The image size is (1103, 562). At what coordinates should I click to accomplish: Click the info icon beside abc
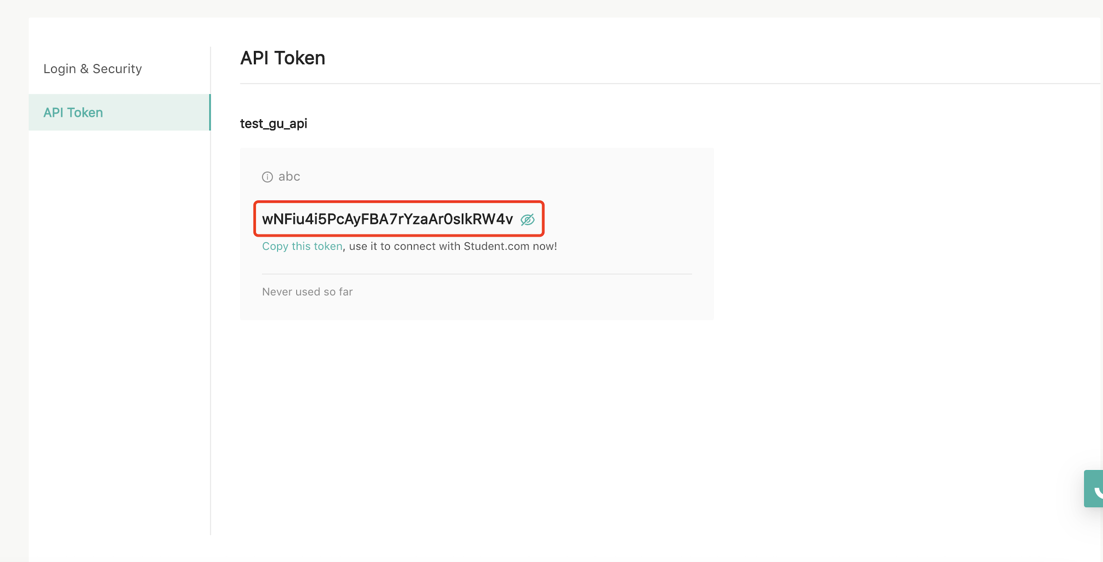tap(267, 177)
